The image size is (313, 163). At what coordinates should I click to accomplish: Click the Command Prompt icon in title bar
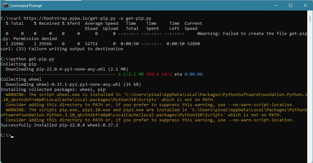click(6, 5)
